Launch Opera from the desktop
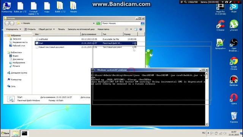 [234, 99]
